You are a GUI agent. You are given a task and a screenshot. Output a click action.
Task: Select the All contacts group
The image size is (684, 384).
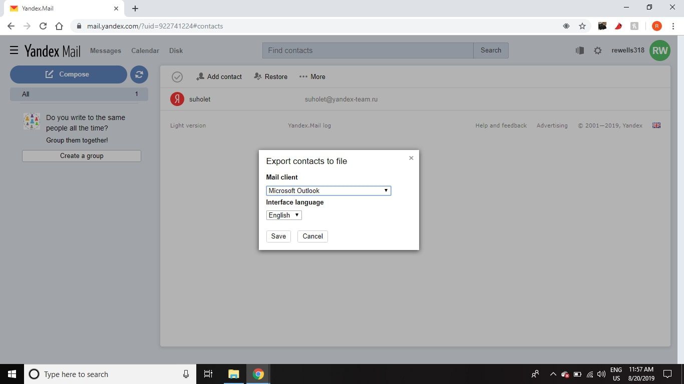(79, 94)
